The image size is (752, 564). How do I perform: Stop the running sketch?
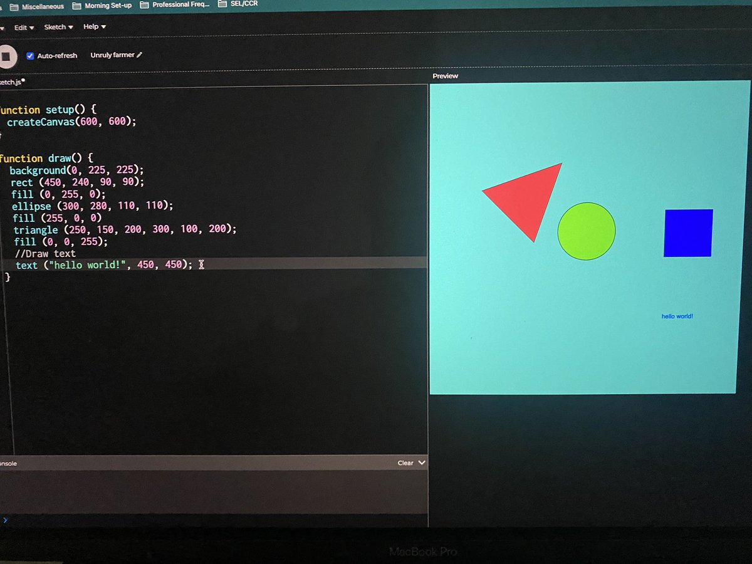click(5, 56)
